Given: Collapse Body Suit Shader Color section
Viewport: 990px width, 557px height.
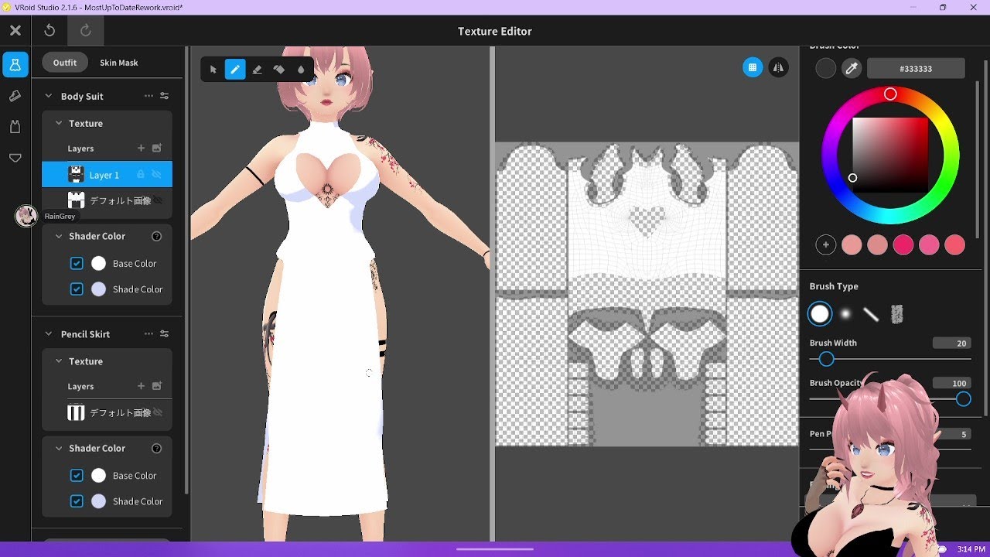Looking at the screenshot, I should [x=58, y=236].
